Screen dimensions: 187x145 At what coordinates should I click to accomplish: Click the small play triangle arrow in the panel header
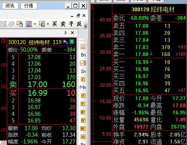point(66,33)
